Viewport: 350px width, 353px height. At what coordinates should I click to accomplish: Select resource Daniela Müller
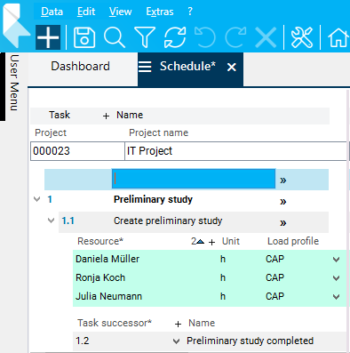[x=107, y=259]
